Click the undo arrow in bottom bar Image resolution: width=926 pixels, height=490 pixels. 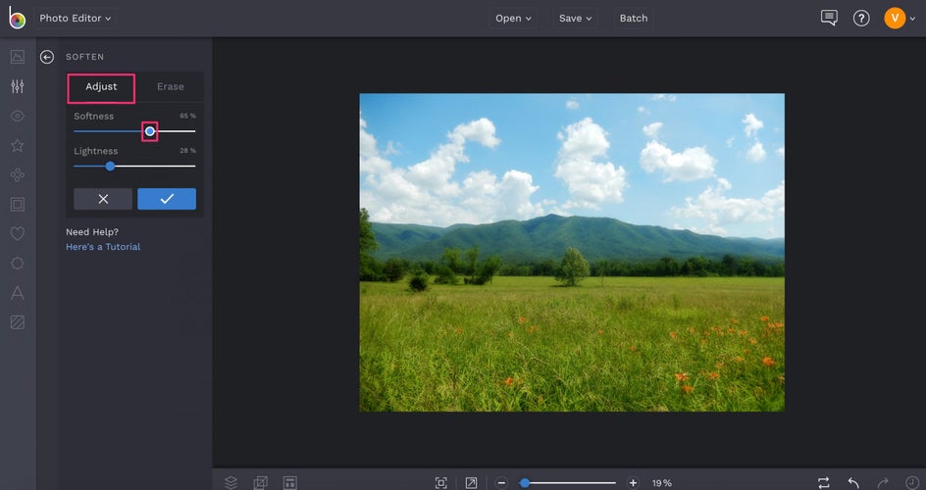(x=853, y=482)
